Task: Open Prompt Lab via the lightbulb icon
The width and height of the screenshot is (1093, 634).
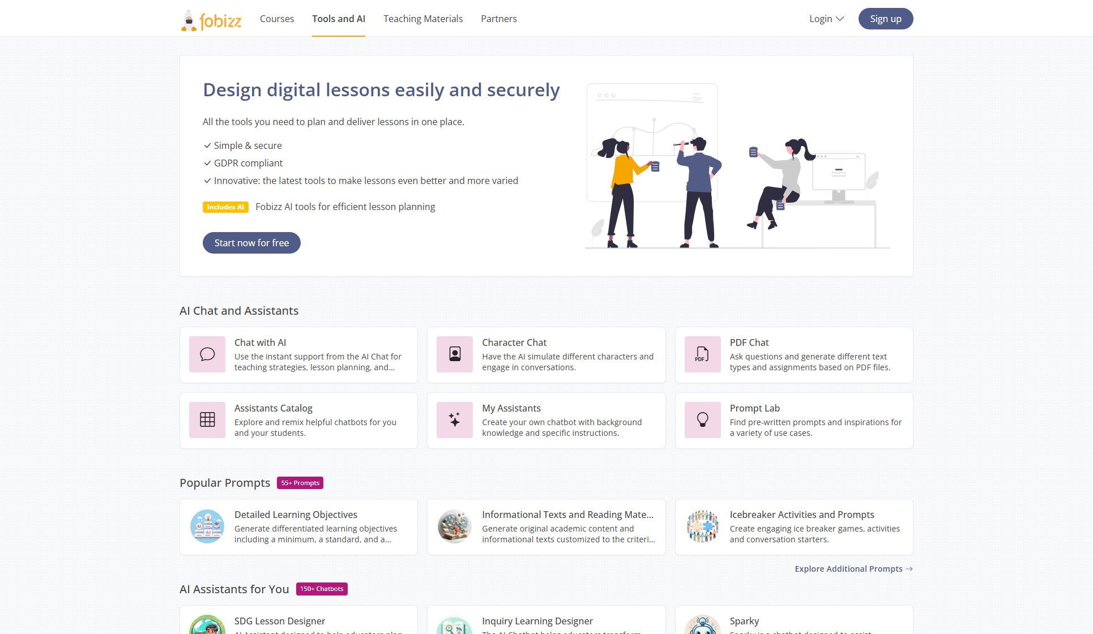Action: click(x=702, y=420)
